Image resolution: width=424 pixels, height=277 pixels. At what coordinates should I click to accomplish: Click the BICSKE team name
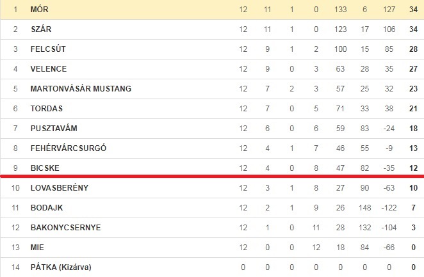(45, 168)
